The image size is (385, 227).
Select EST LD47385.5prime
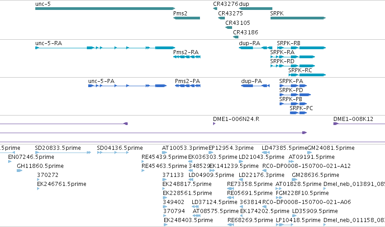click(266, 153)
